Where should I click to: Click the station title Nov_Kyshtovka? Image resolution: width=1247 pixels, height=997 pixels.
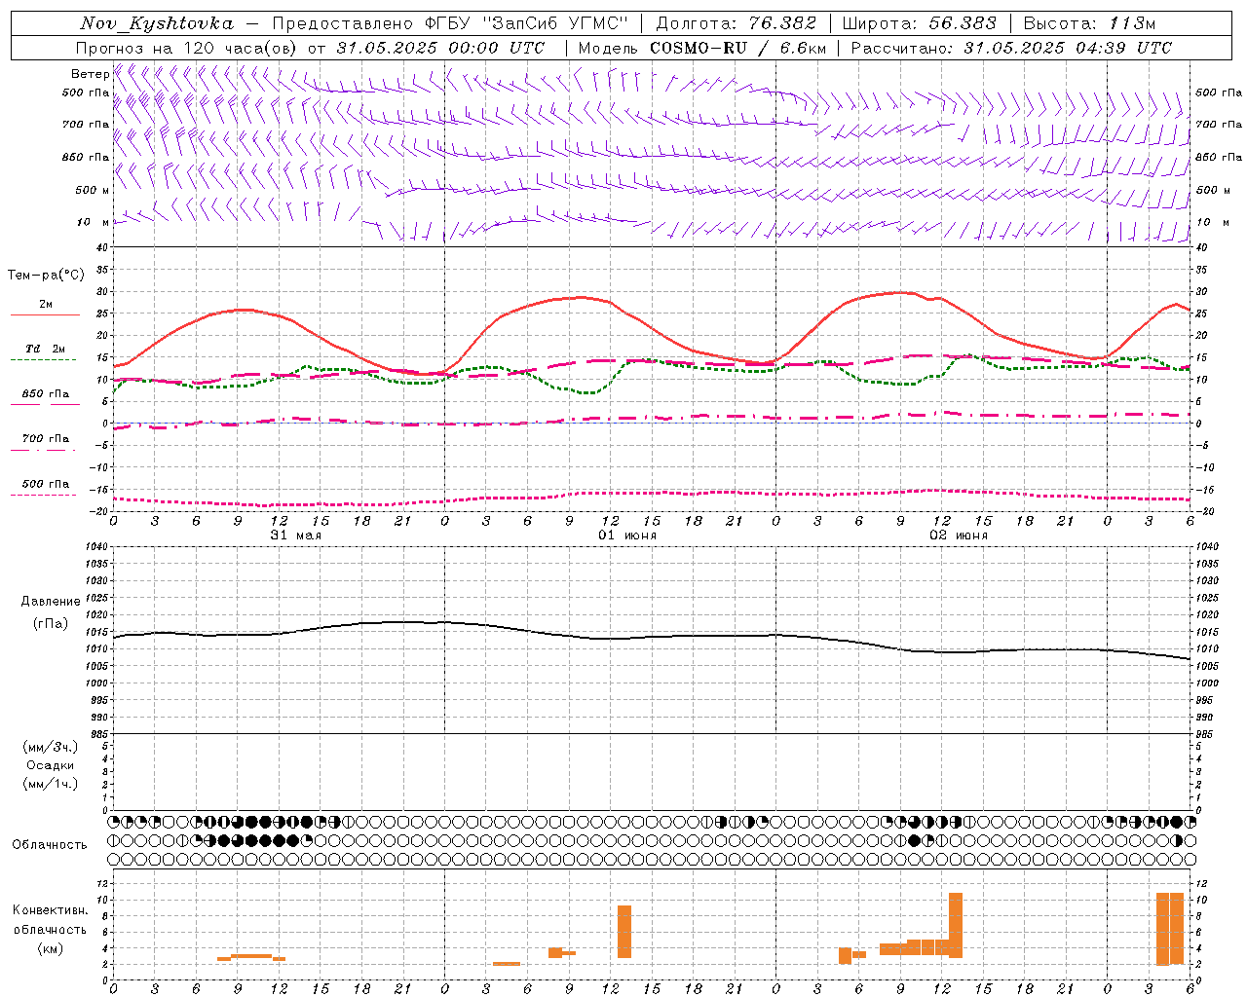pos(157,23)
